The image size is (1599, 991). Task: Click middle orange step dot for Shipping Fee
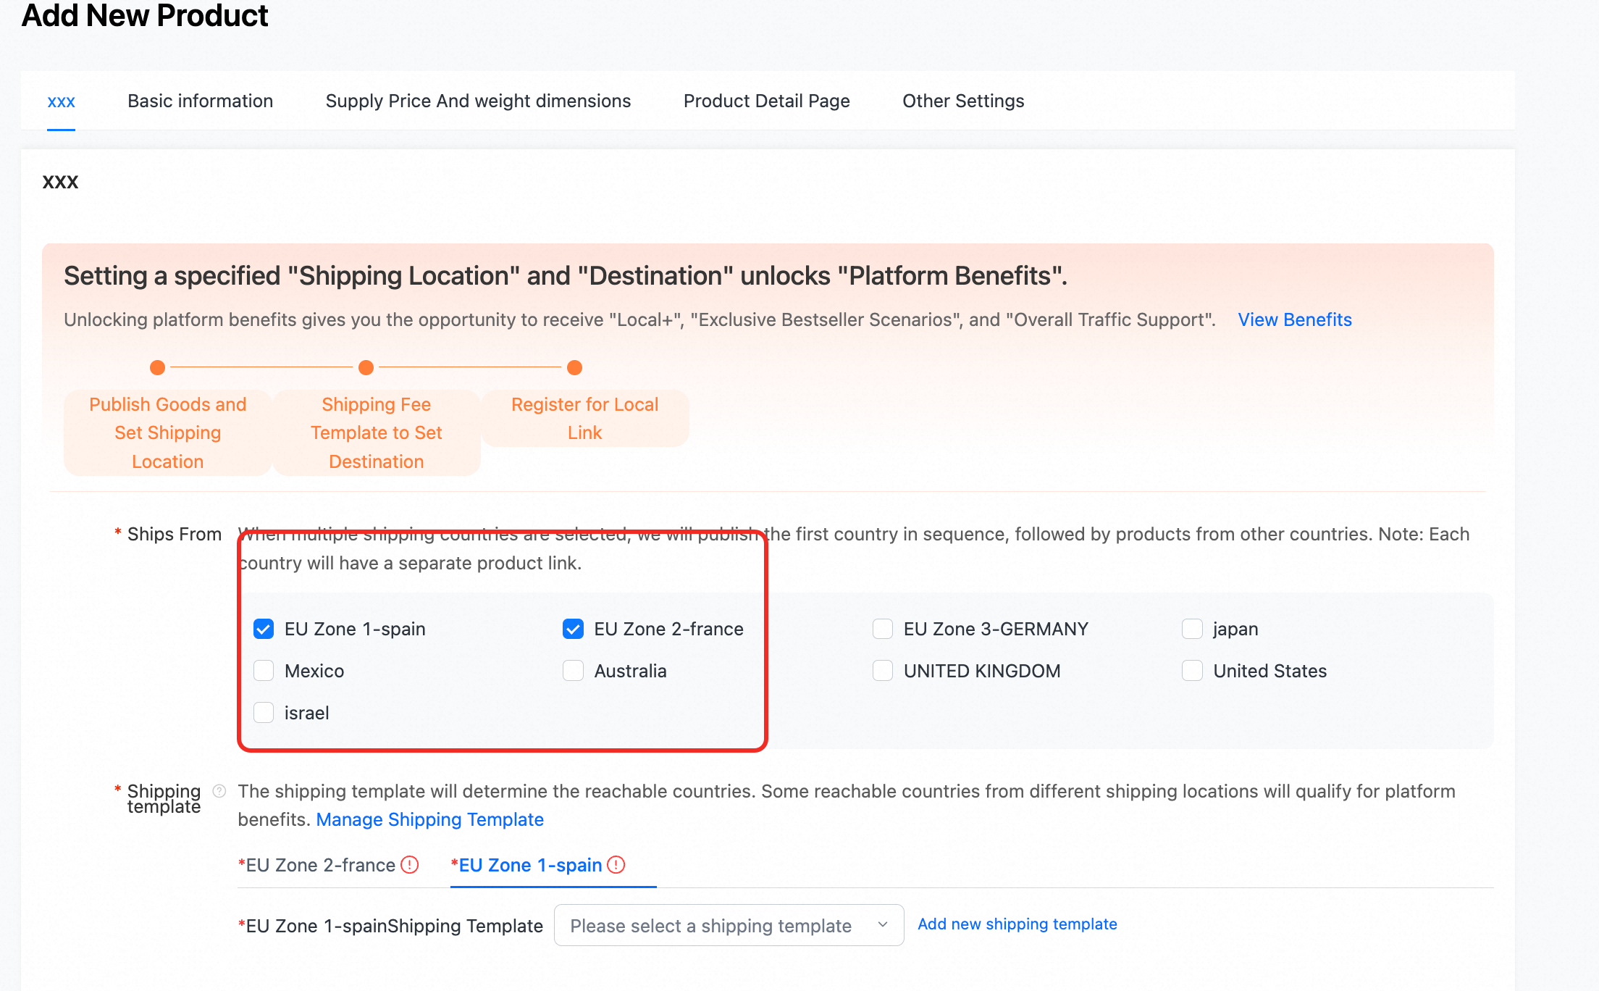click(x=366, y=367)
